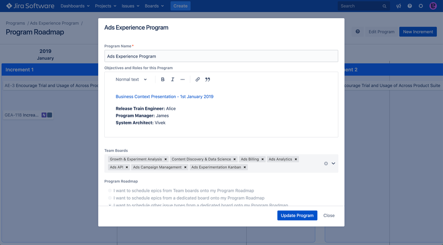This screenshot has width=443, height=245.
Task: Click the Release Train Engineer line
Action: tap(146, 109)
